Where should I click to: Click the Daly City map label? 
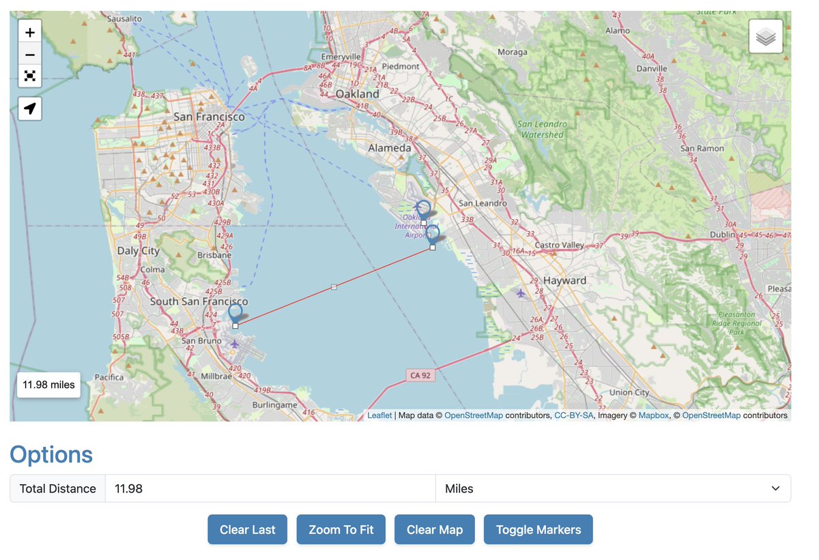pos(139,250)
